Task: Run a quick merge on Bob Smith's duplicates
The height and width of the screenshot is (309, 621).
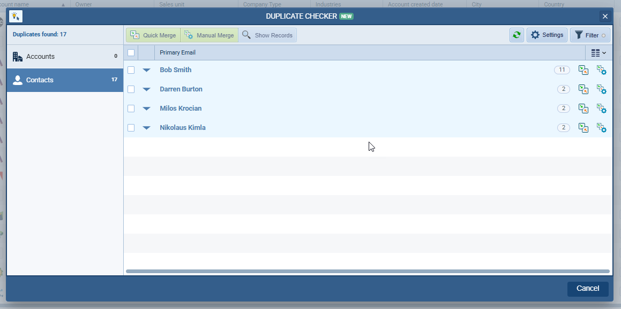Action: (583, 70)
